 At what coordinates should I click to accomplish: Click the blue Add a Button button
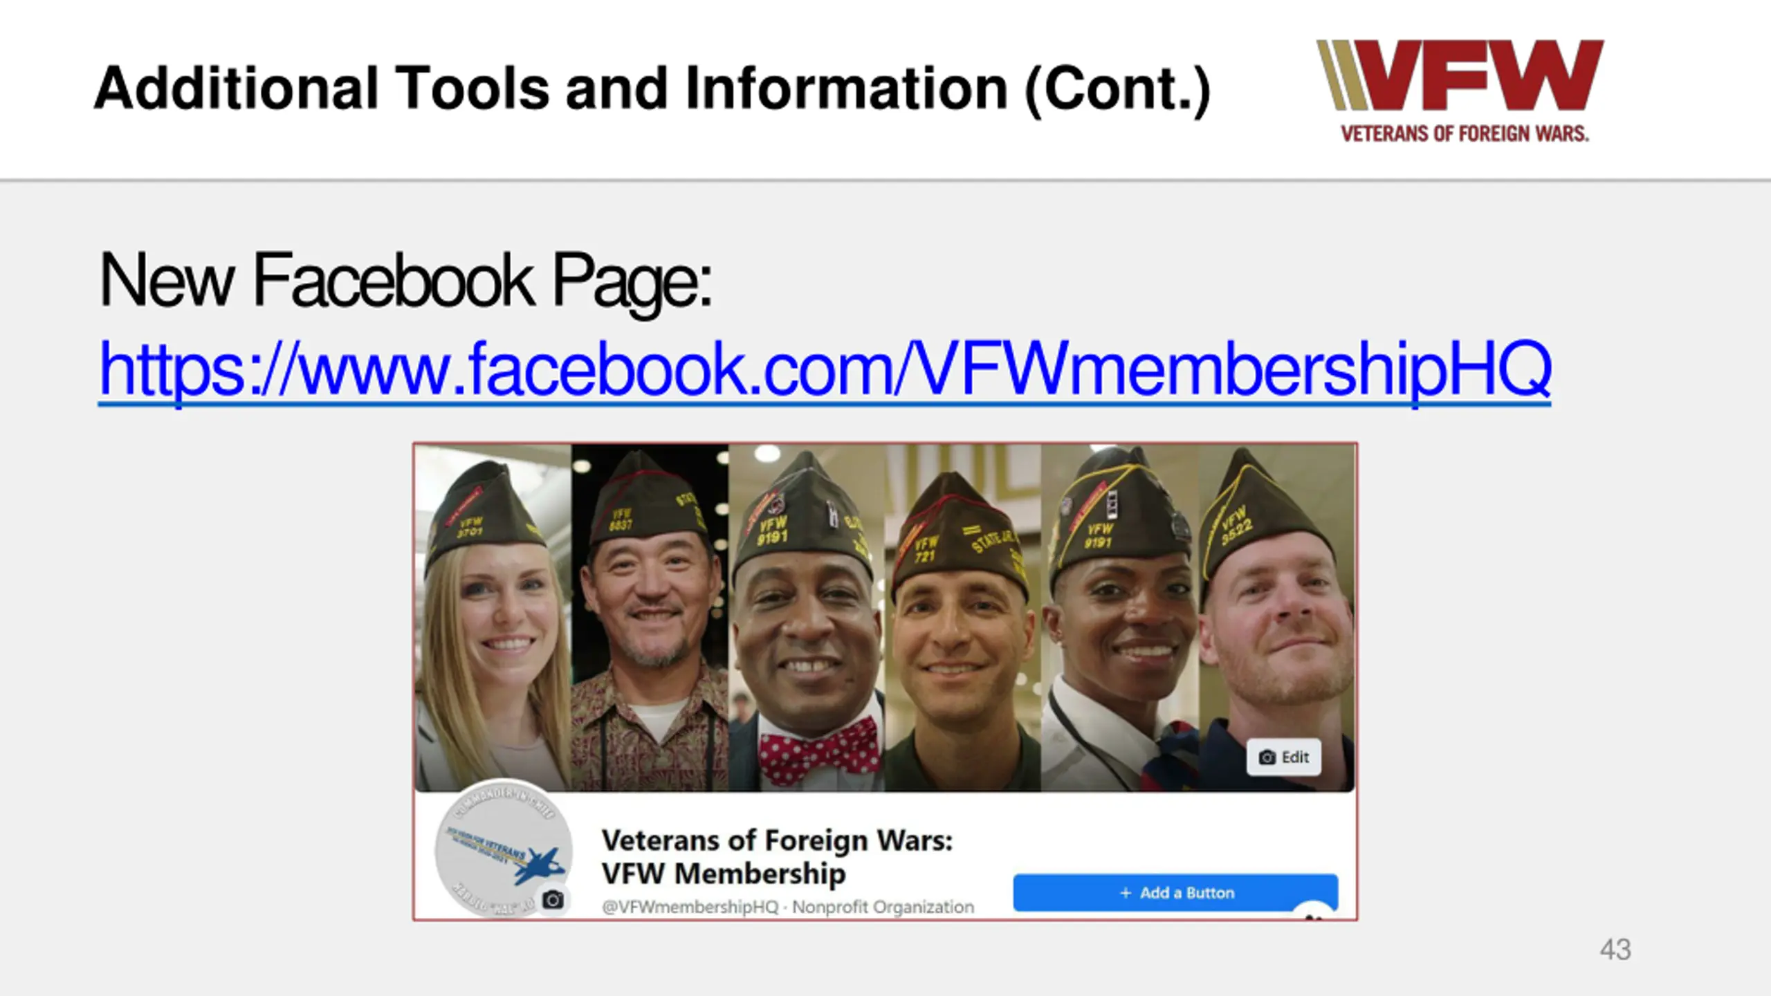click(x=1175, y=892)
